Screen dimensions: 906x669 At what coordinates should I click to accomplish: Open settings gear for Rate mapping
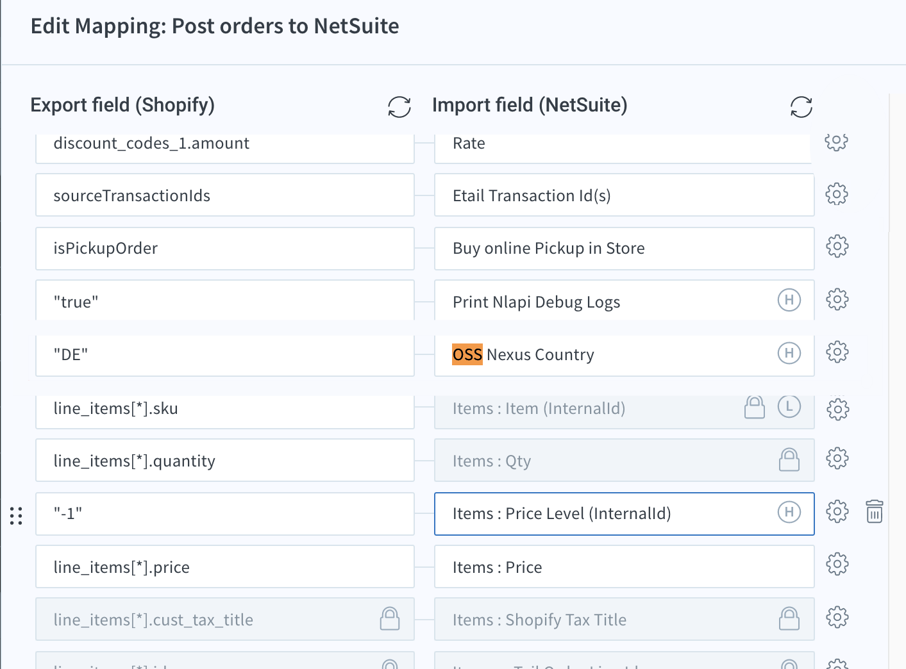(x=837, y=142)
